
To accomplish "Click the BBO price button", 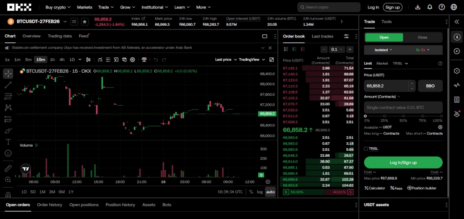I will (x=430, y=86).
